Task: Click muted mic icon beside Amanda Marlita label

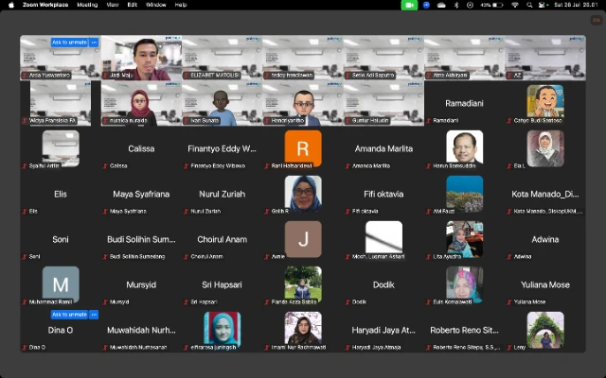Action: 348,166
